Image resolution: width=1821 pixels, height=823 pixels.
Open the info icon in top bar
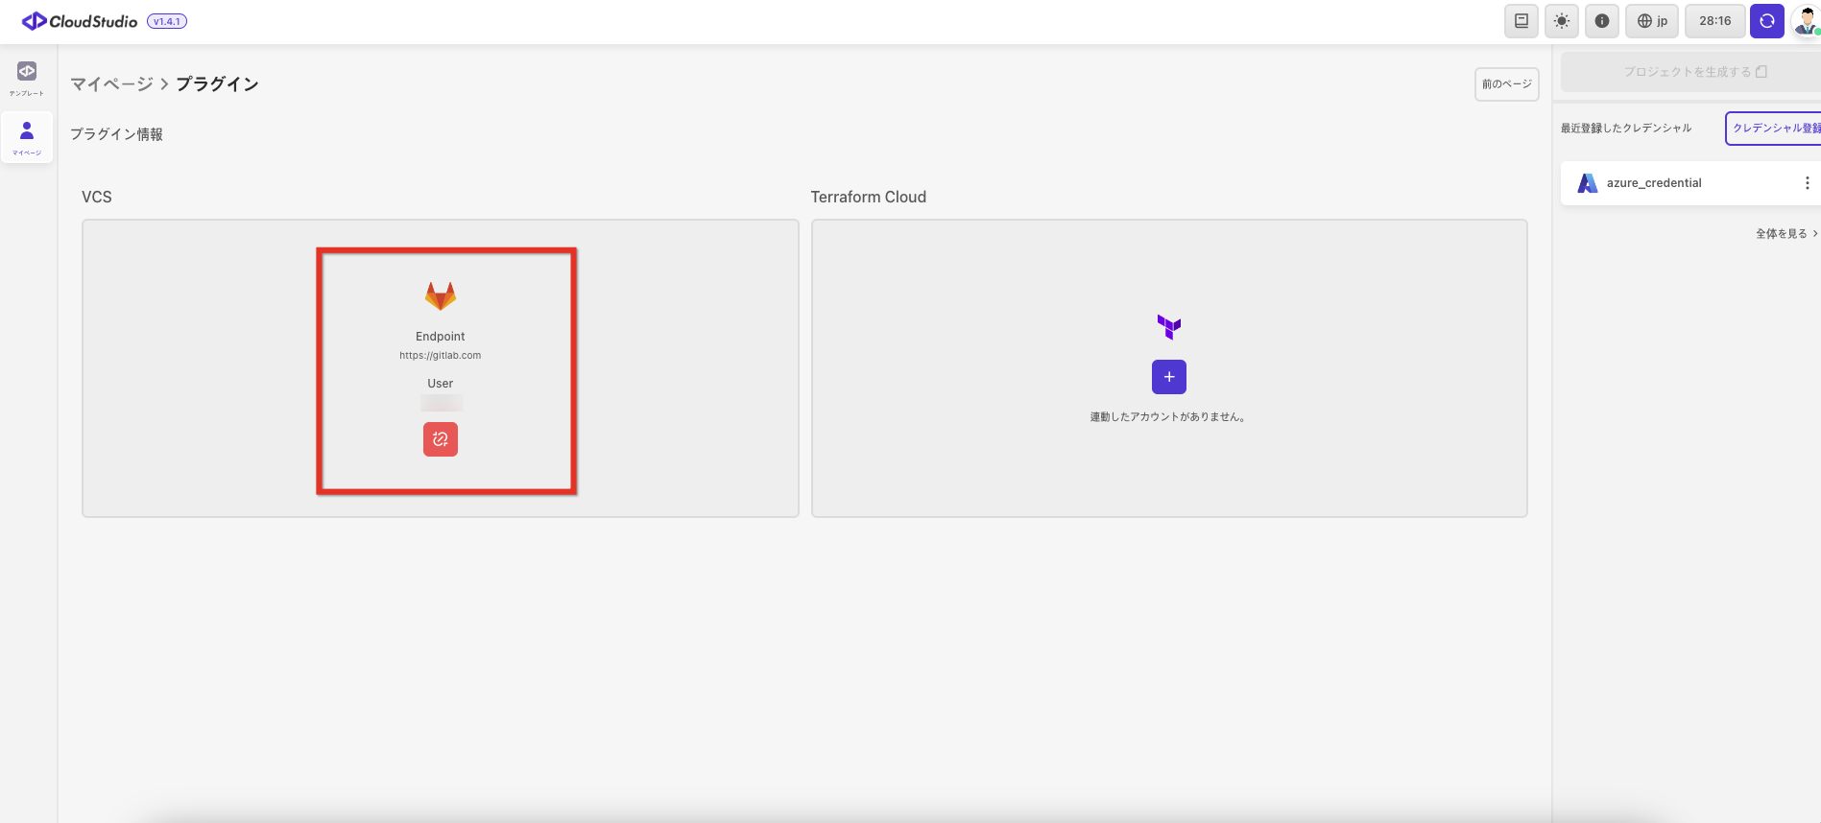point(1601,21)
